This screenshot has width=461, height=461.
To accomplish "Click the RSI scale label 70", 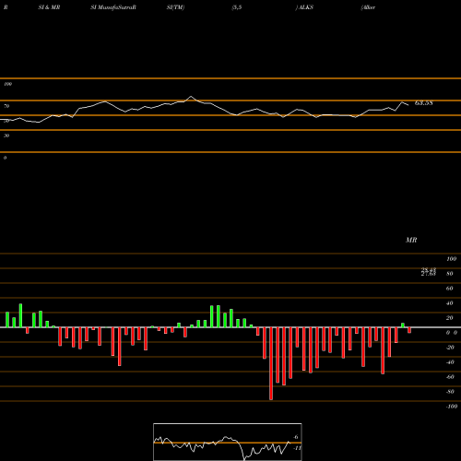I will click(6, 106).
